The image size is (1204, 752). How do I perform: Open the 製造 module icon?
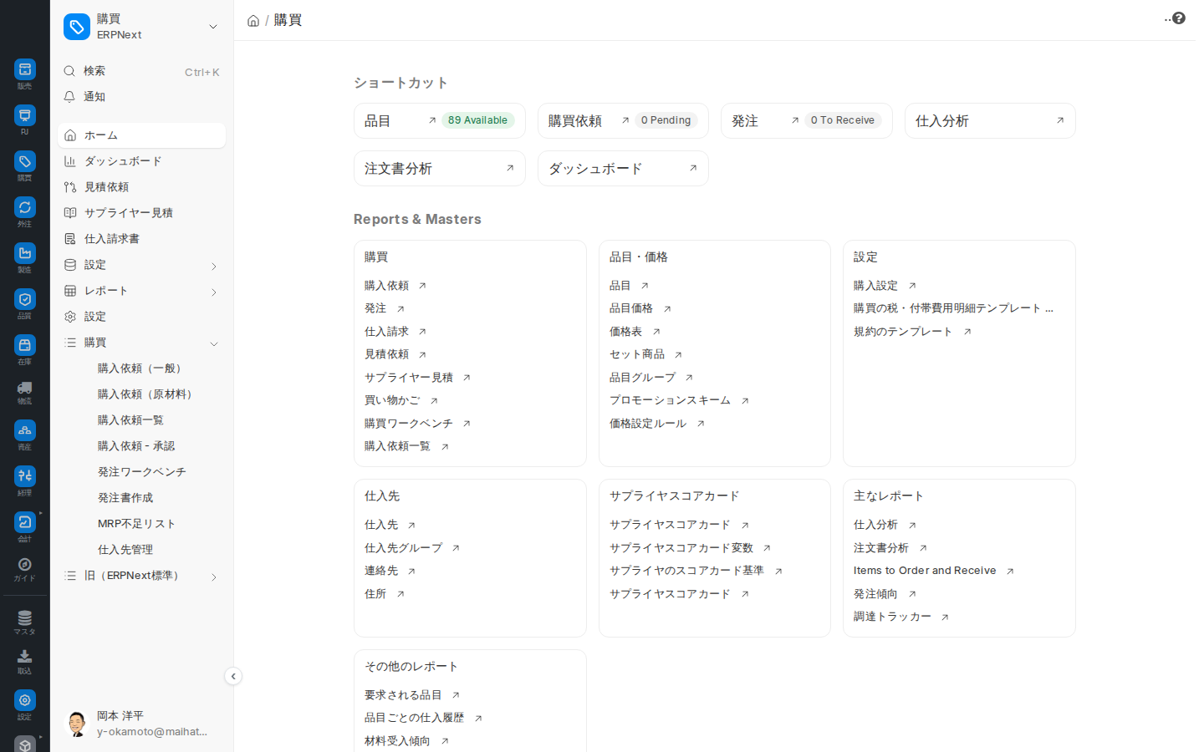(x=25, y=257)
